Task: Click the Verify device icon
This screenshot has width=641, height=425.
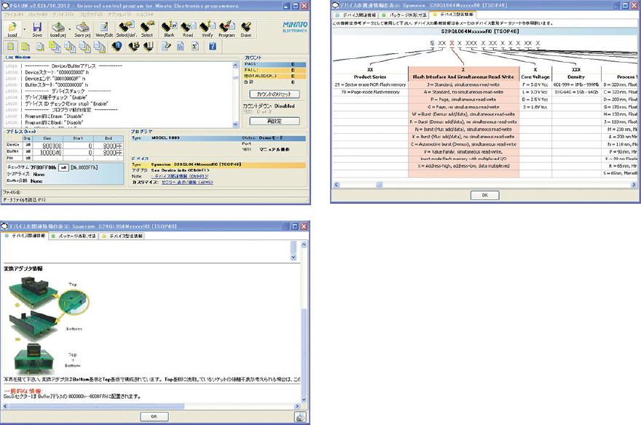Action: (208, 29)
